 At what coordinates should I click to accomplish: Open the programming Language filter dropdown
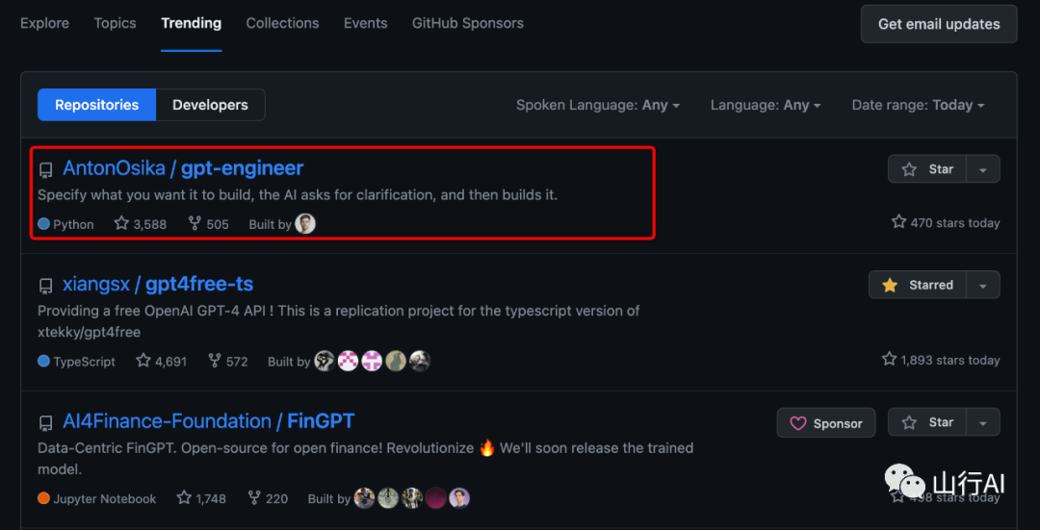point(766,105)
